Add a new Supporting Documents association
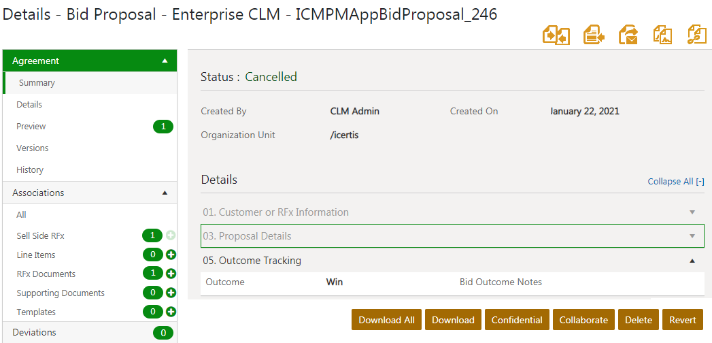 tap(171, 293)
